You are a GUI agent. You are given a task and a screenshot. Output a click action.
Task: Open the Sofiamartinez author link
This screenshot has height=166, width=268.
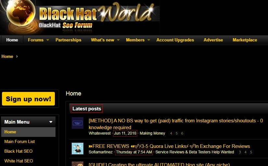point(101,152)
